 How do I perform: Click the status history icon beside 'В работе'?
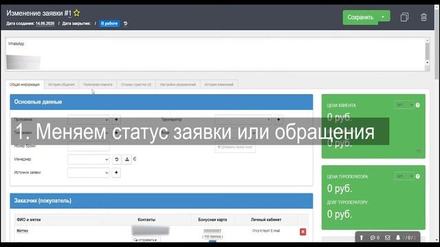coord(125,23)
